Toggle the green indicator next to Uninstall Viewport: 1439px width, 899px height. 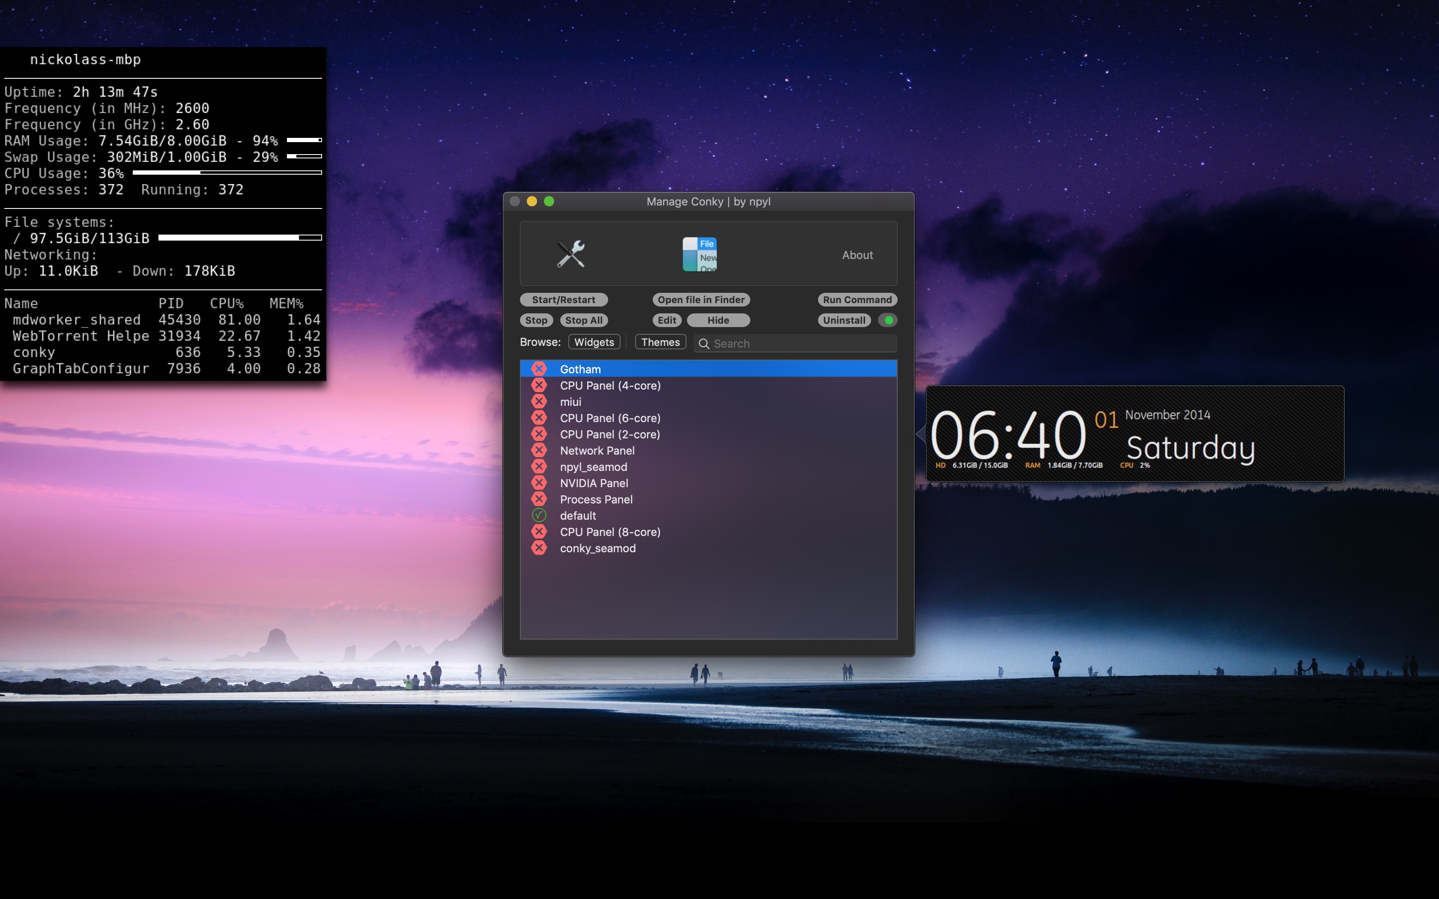(x=888, y=320)
